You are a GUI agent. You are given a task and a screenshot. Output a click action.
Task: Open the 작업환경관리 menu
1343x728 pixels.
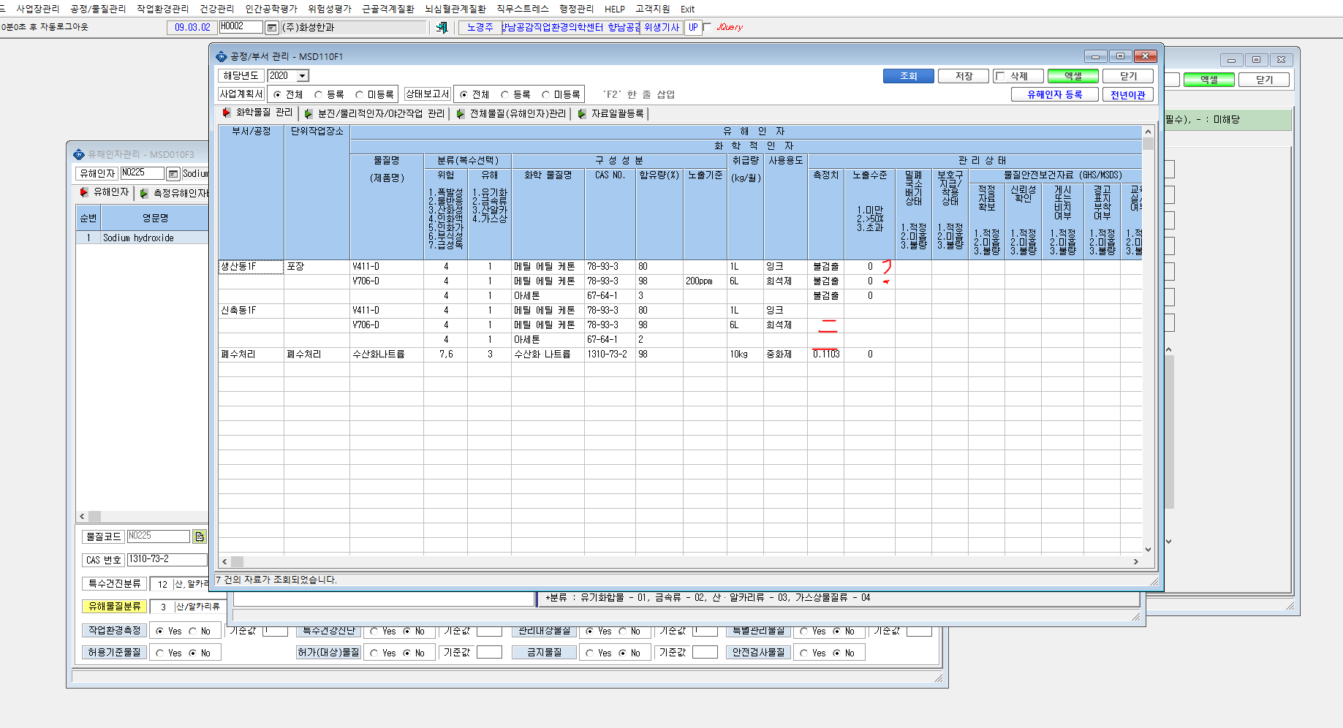click(162, 9)
